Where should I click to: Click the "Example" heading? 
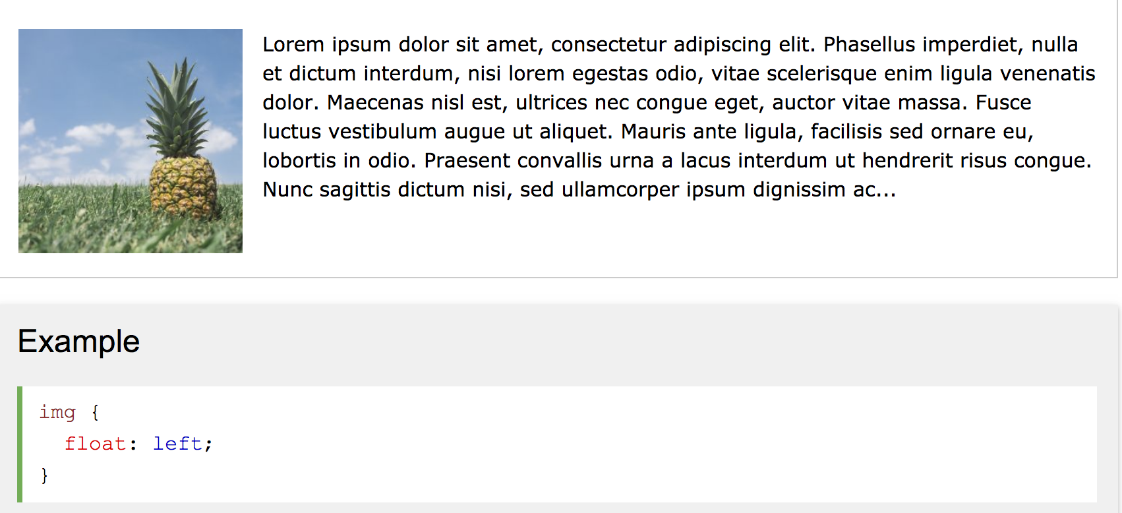(78, 342)
